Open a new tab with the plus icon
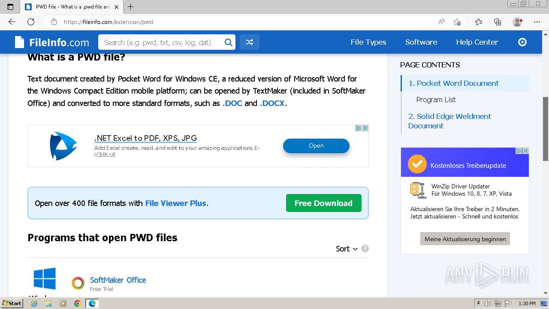 tap(131, 7)
